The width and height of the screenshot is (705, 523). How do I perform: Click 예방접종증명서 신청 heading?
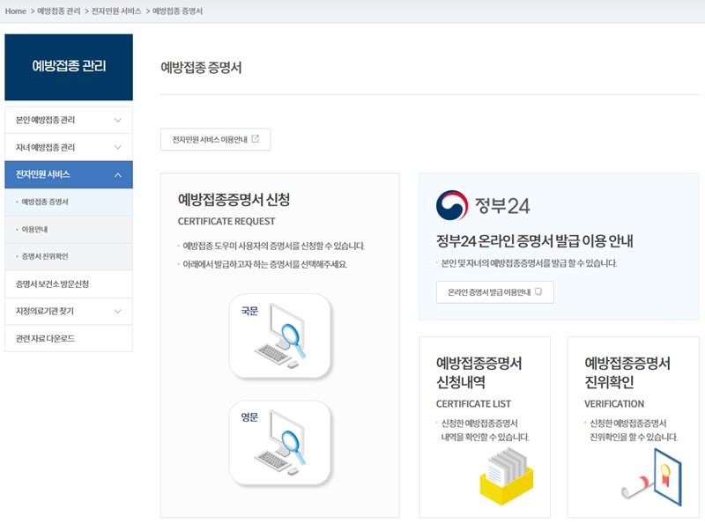[234, 199]
